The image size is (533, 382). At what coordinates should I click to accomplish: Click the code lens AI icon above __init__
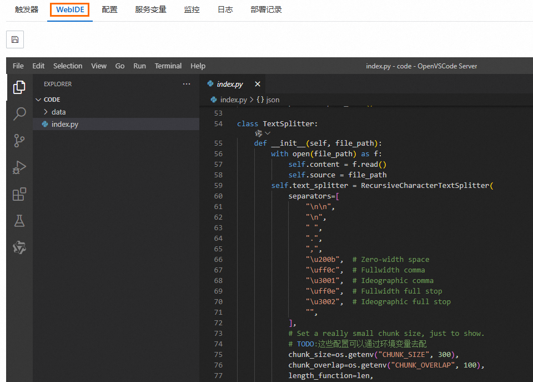pos(258,133)
